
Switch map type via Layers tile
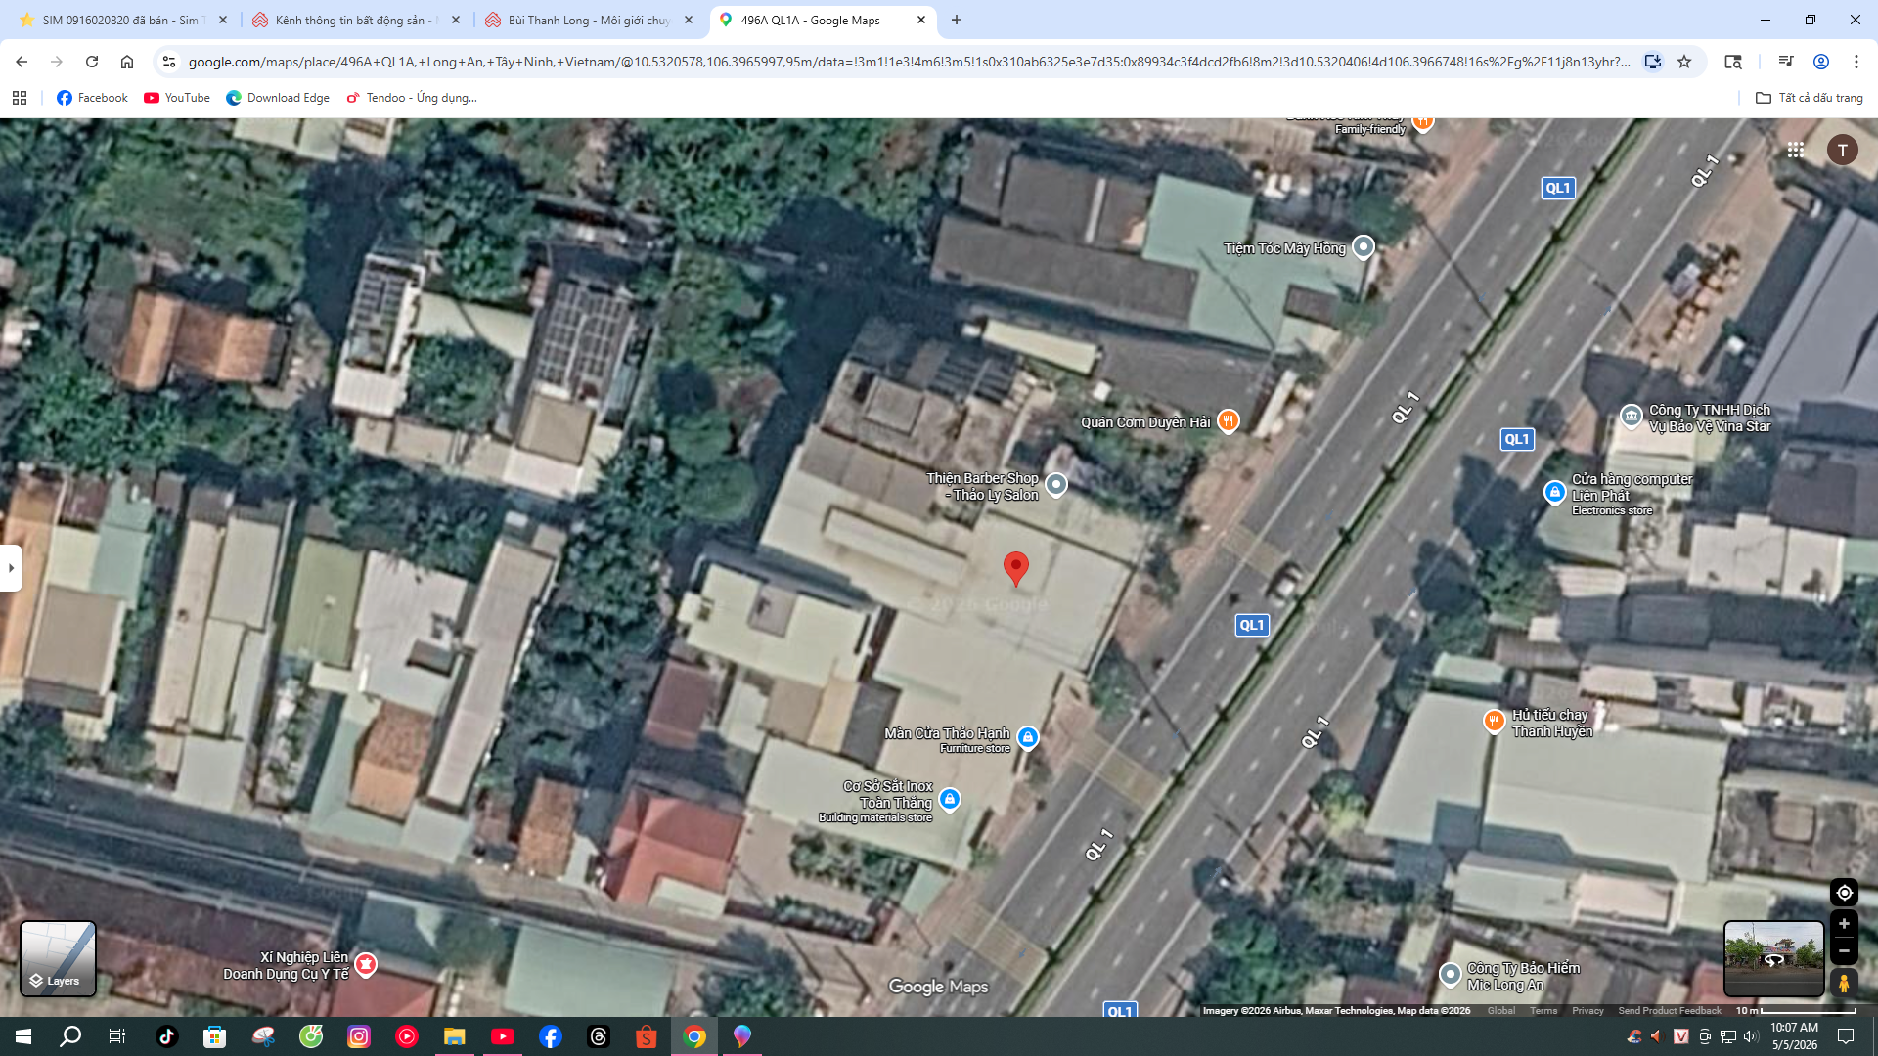point(59,958)
